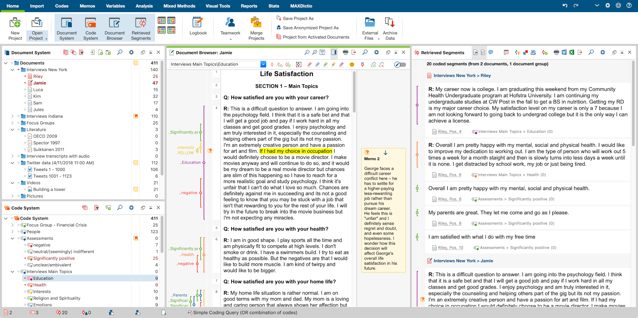Toggle the sidebar display in Document Browser
The image size is (638, 318).
click(x=334, y=52)
